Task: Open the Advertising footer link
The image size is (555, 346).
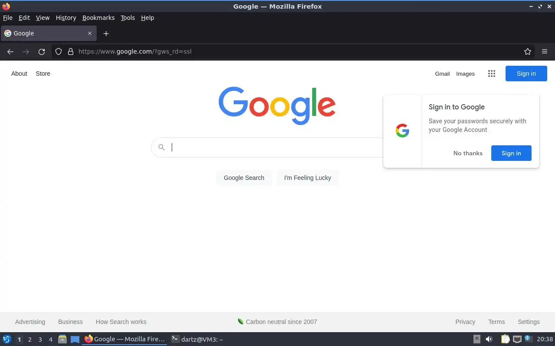Action: [30, 322]
